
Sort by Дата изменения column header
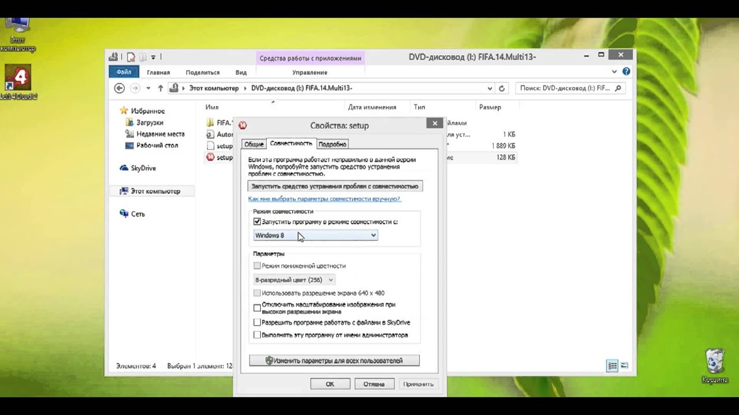coord(372,107)
